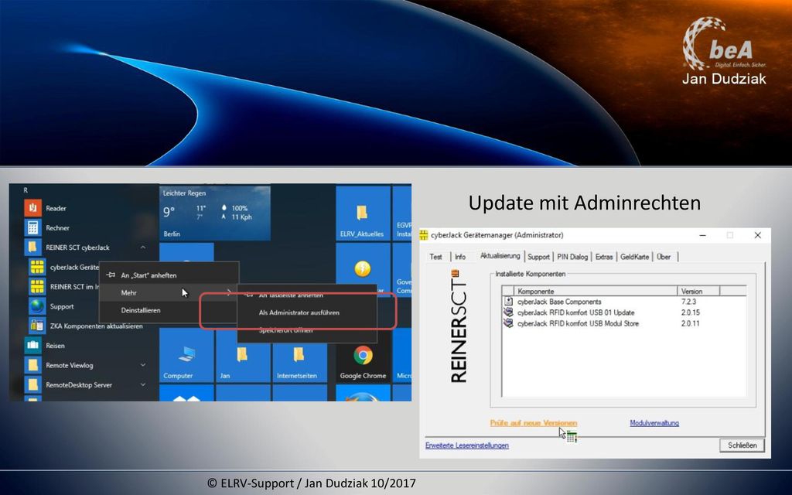
Task: Open the GeldKarte tab
Action: pyautogui.click(x=634, y=257)
